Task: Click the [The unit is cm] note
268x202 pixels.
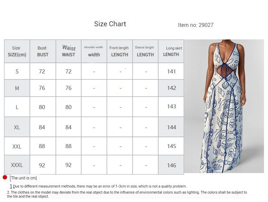Action: (x=24, y=178)
